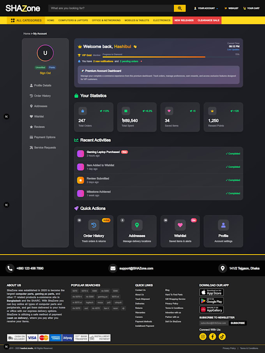Viewport: 265px width, 353px height.
Task: Click the Google Play download badge
Action: click(211, 301)
